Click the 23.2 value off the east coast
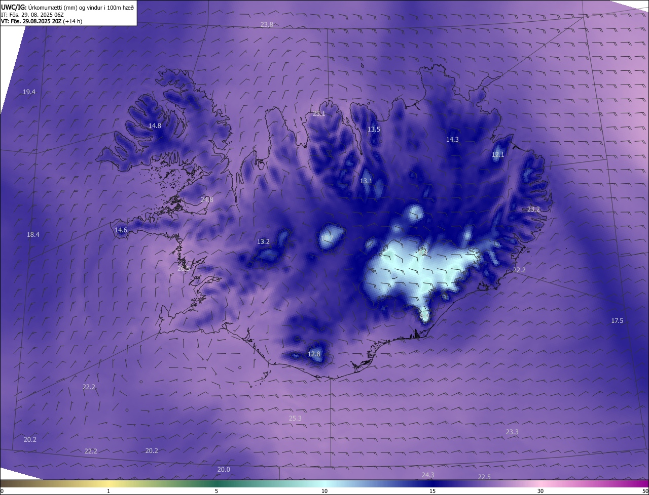 click(533, 209)
